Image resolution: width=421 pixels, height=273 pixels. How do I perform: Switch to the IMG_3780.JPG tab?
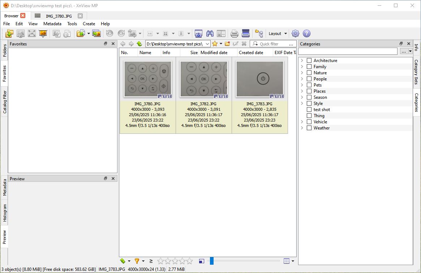pyautogui.click(x=59, y=16)
